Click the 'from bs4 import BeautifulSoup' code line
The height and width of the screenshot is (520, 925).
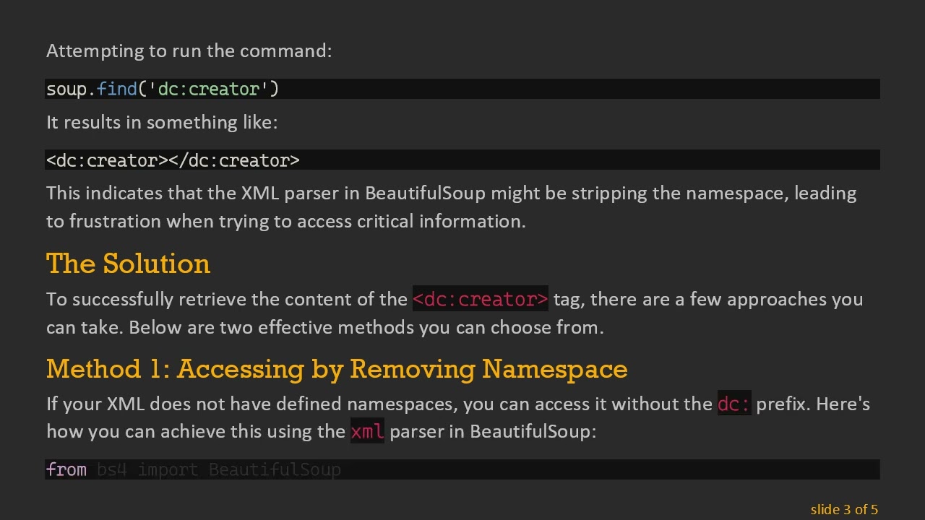[x=462, y=469]
